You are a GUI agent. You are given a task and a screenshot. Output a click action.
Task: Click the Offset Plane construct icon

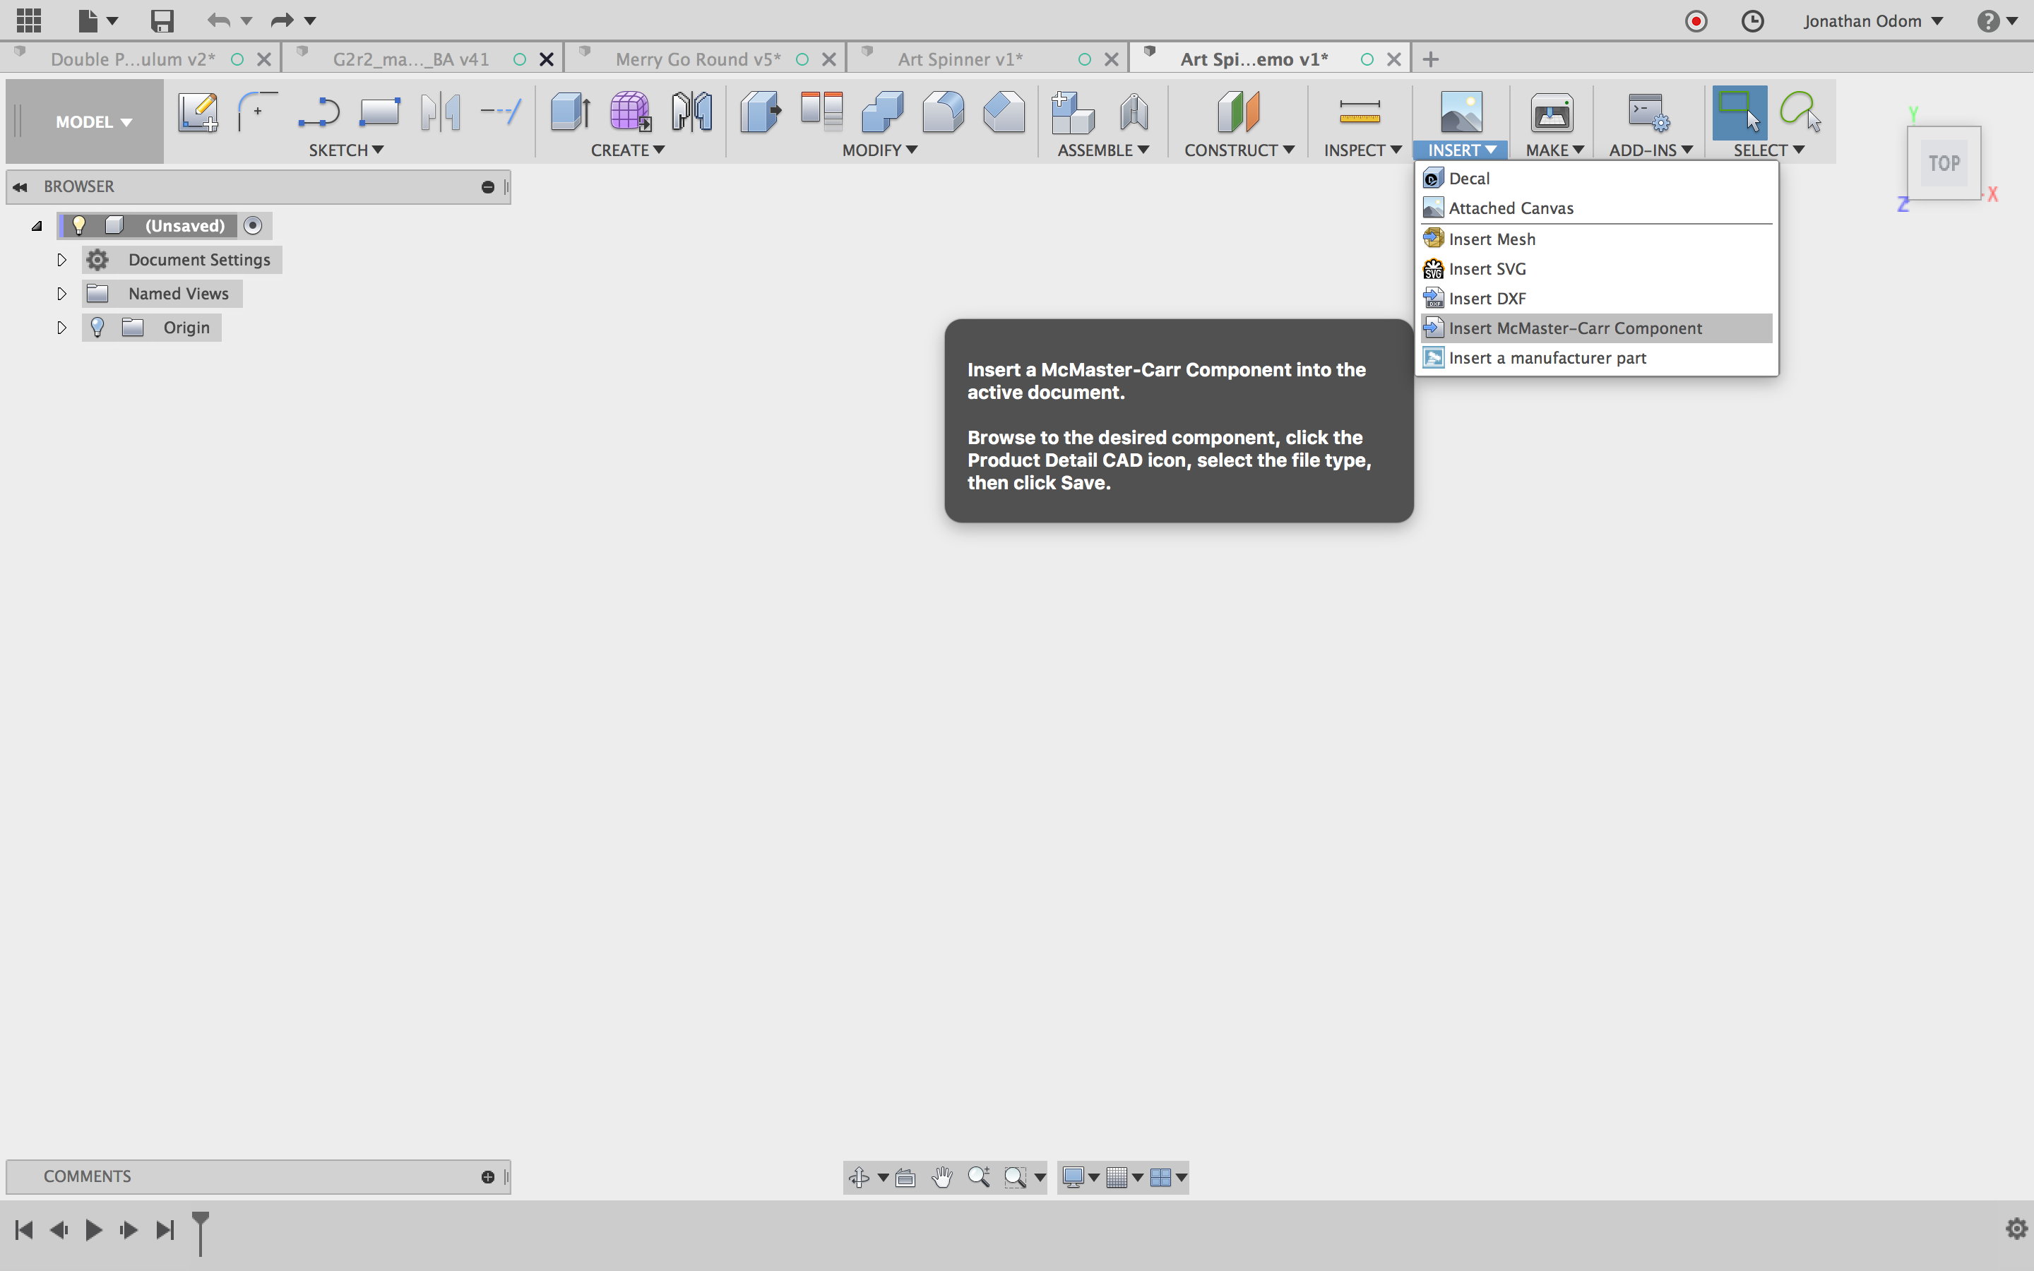[x=1238, y=112]
